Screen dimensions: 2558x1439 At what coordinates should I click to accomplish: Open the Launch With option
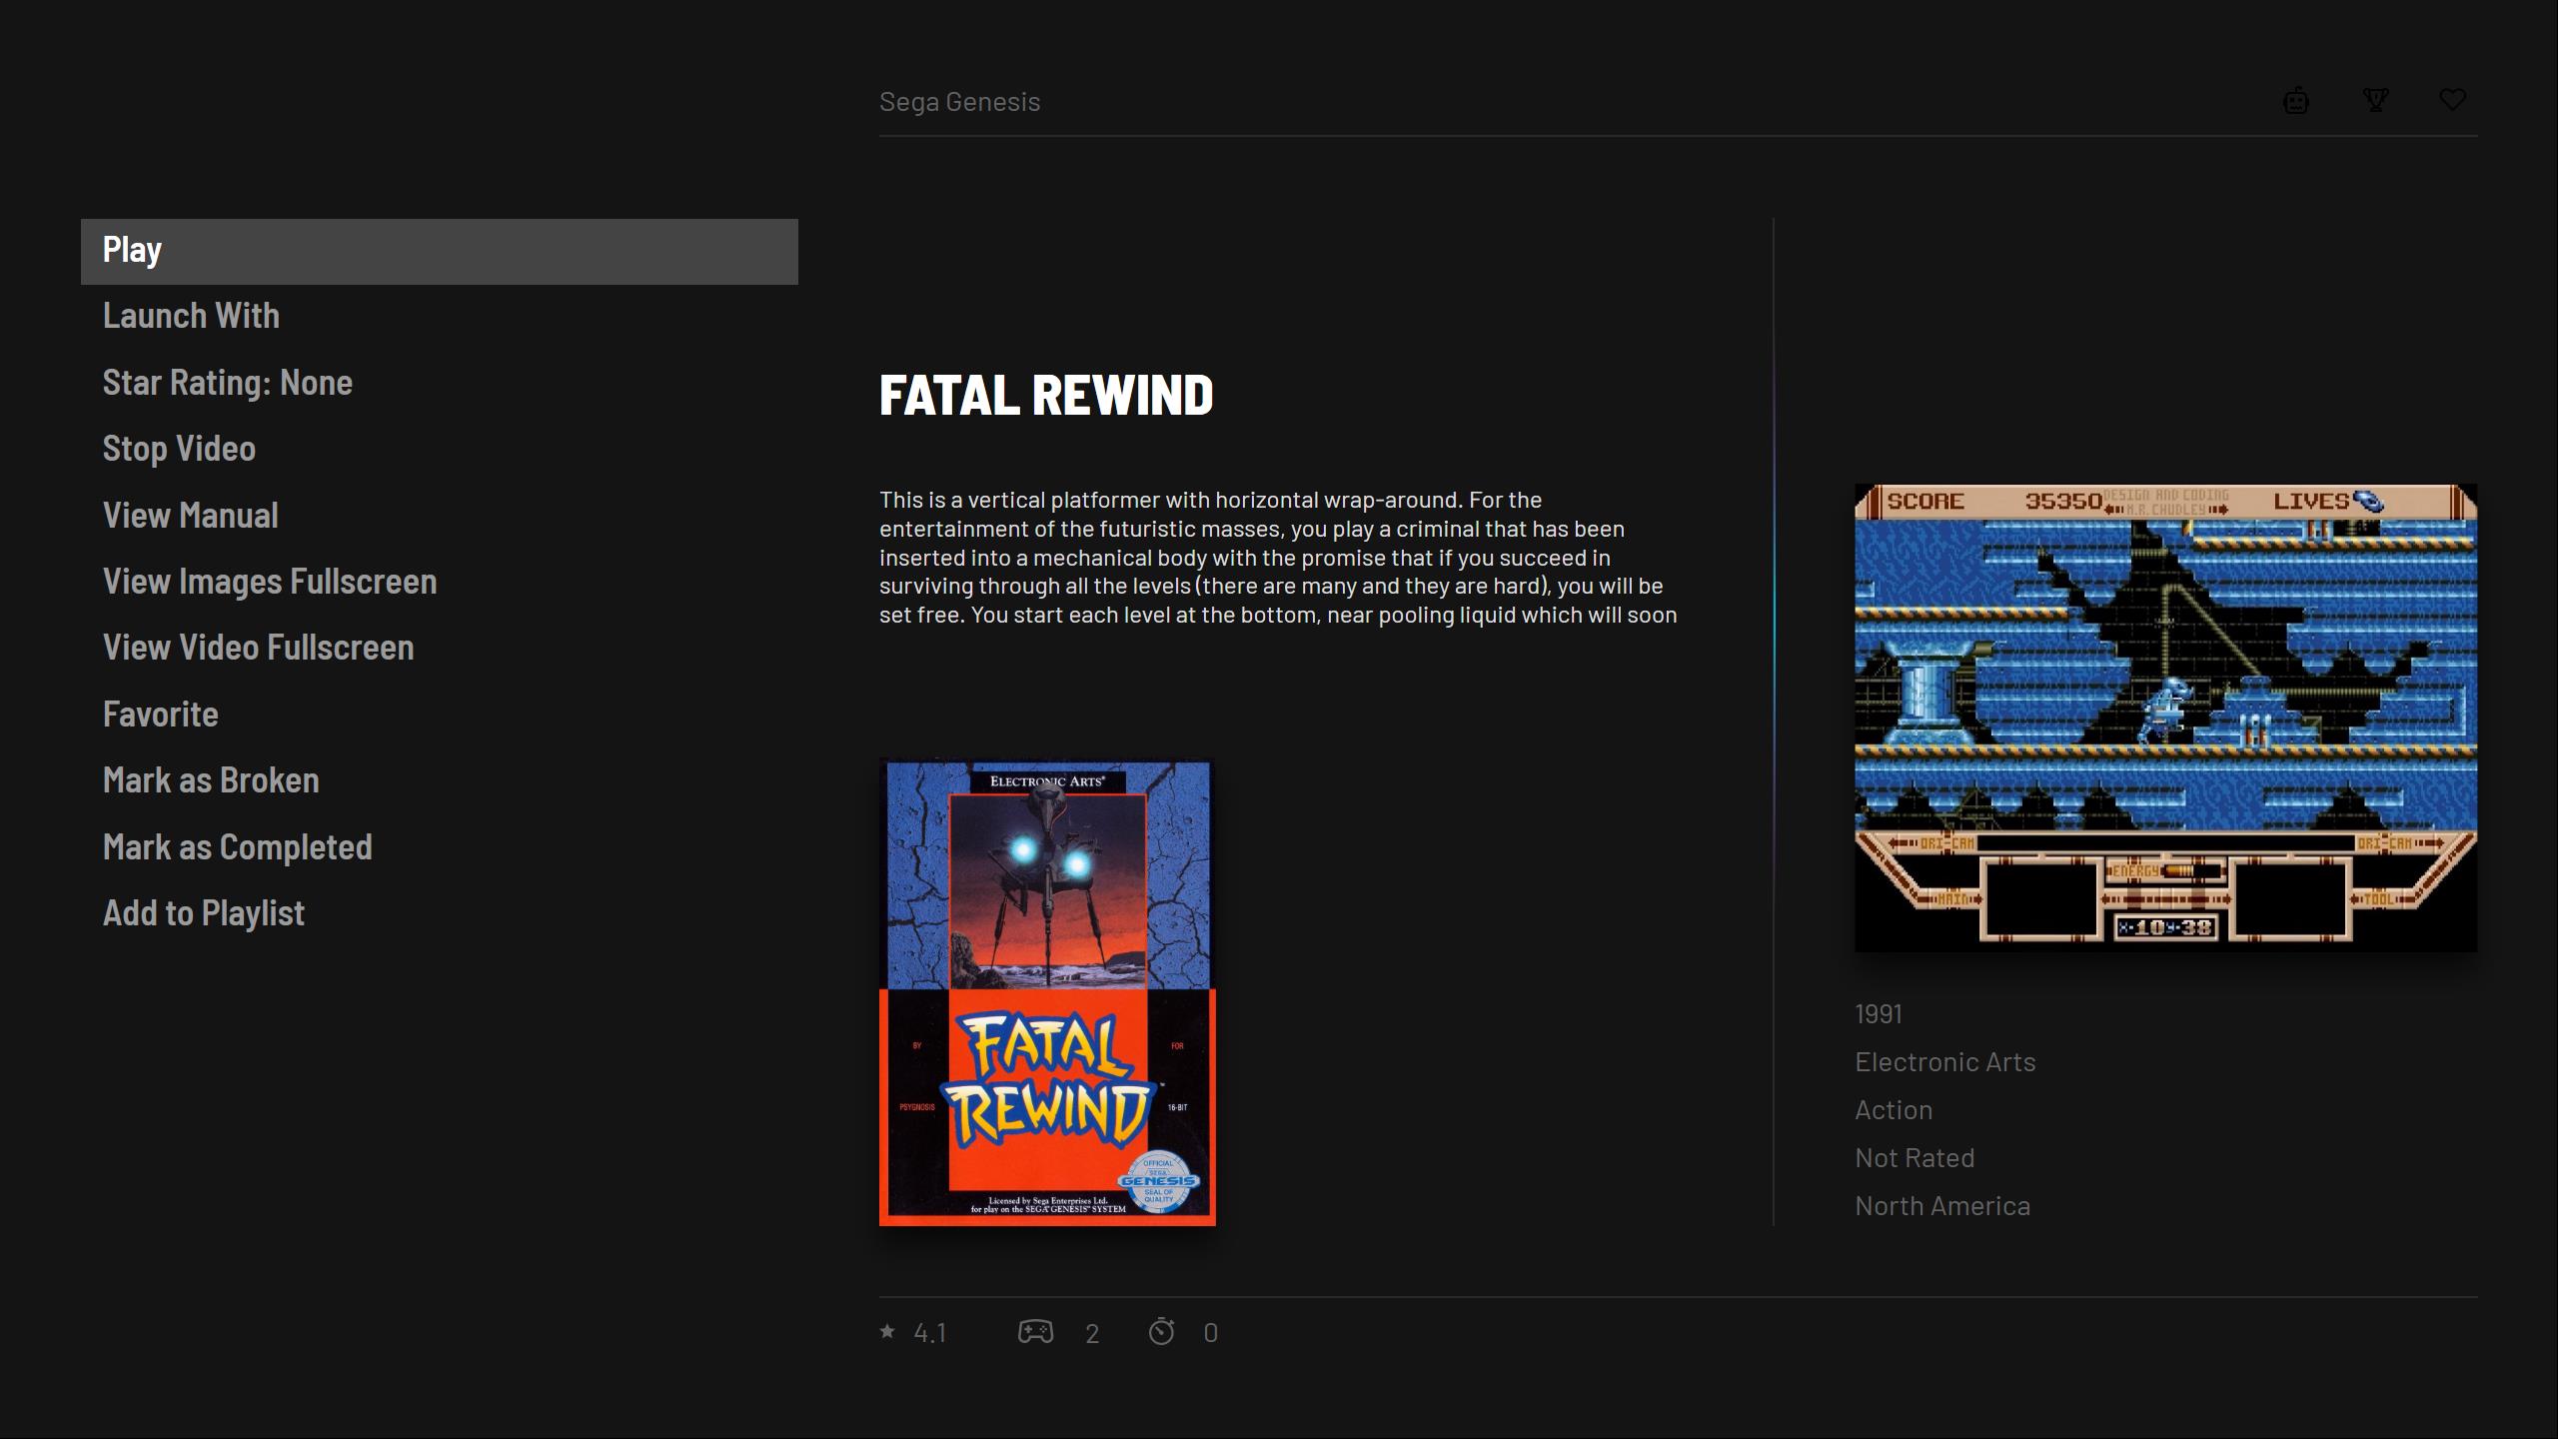click(440, 317)
